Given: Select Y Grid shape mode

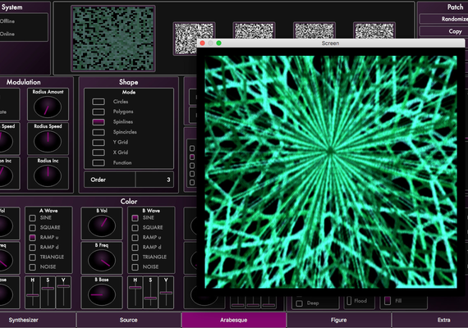Looking at the screenshot, I should 99,143.
